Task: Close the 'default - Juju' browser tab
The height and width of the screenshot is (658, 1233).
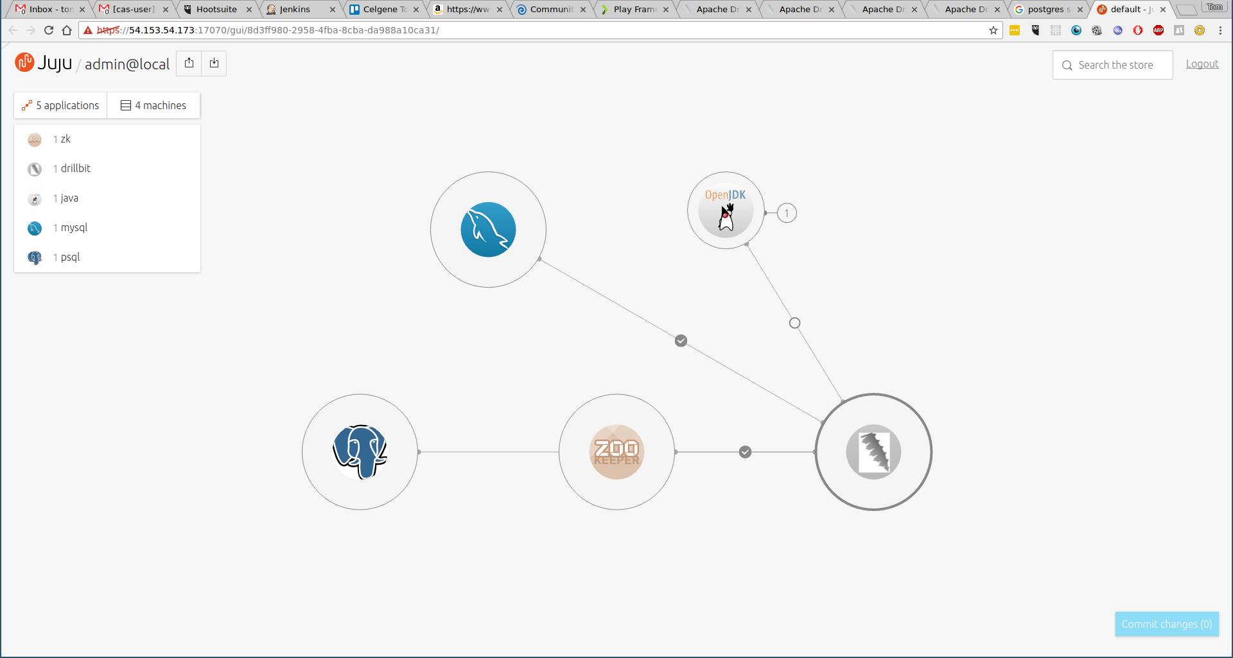Action: pyautogui.click(x=1163, y=10)
